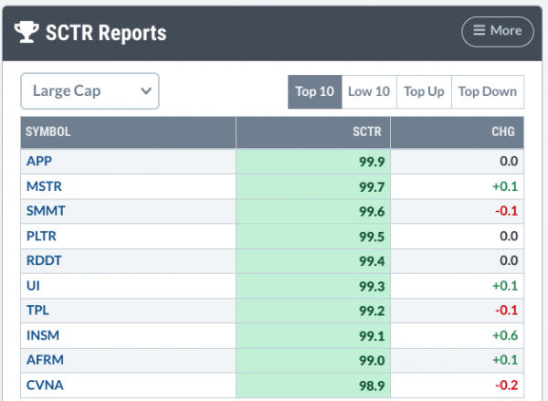
Task: Click the trophy icon beside SCTR Reports
Action: [x=26, y=32]
